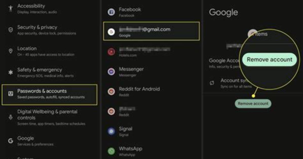The width and height of the screenshot is (303, 159).
Task: Tap the Google G settings icon
Action: click(x=10, y=141)
